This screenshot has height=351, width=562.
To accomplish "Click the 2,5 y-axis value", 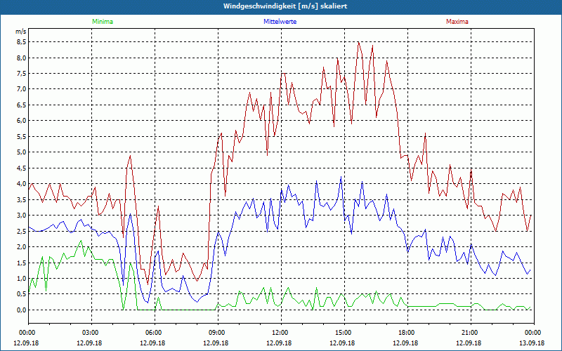I will 22,231.
